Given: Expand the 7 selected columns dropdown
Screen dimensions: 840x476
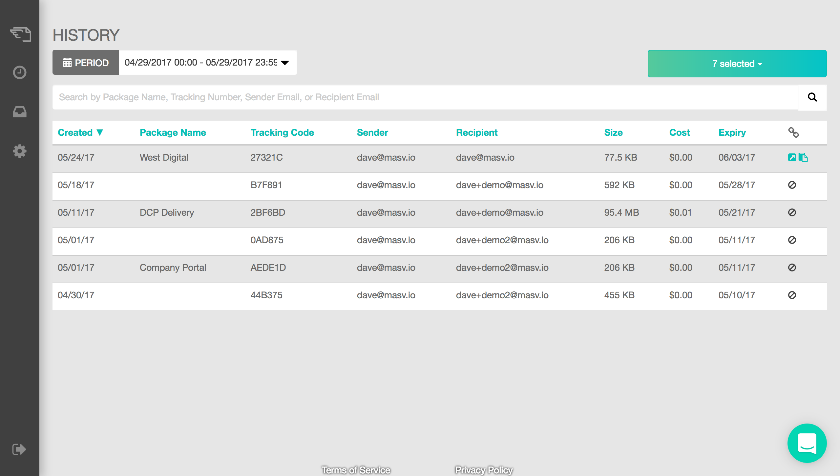Looking at the screenshot, I should [x=737, y=64].
